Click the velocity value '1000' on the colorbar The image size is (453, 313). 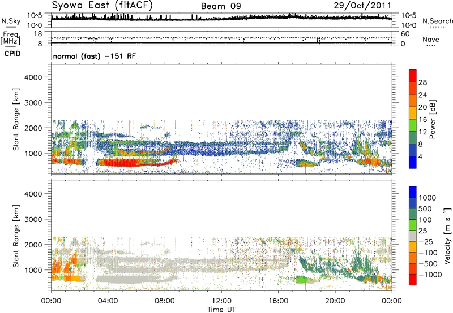(427, 198)
